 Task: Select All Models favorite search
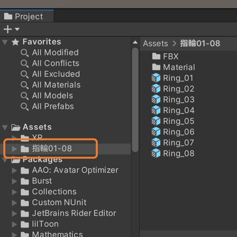pyautogui.click(x=52, y=96)
